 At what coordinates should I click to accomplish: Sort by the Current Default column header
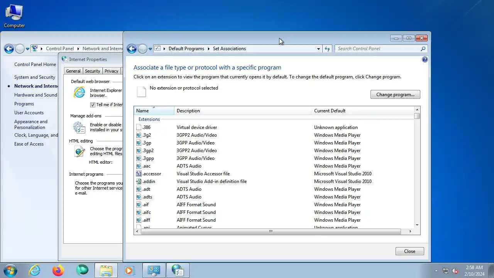[x=363, y=111]
